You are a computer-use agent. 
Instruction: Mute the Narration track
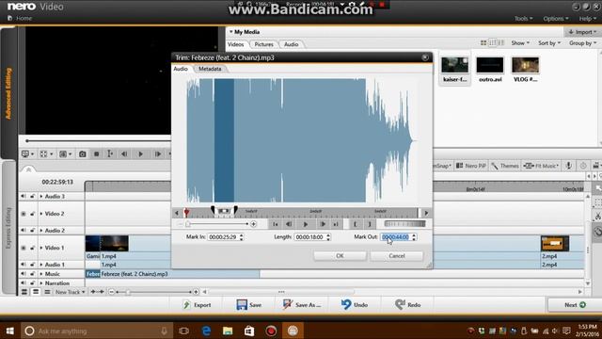tap(23, 283)
